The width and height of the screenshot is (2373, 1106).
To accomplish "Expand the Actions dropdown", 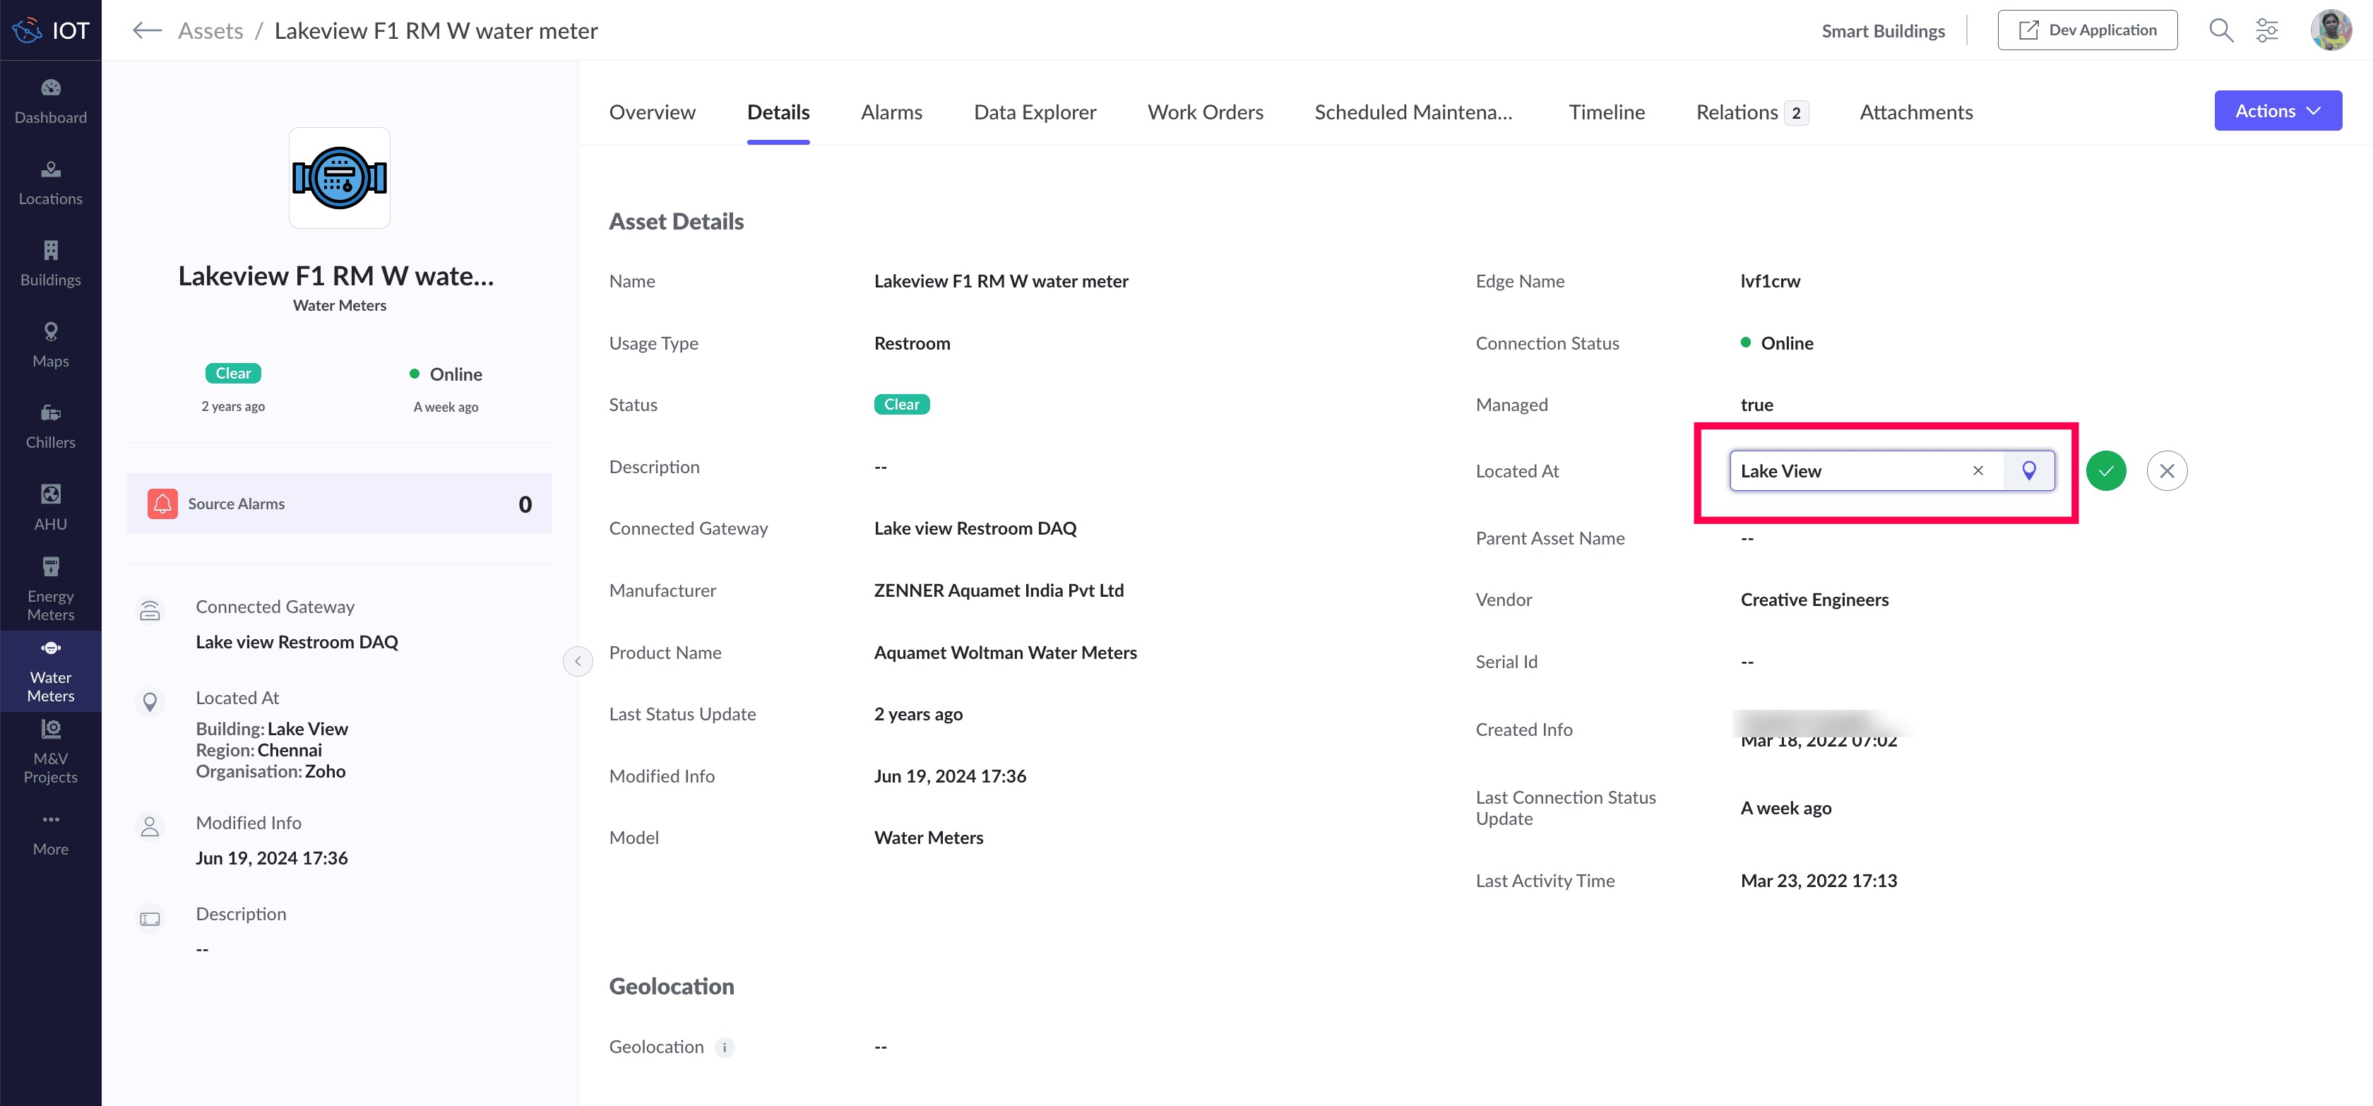I will click(x=2277, y=110).
